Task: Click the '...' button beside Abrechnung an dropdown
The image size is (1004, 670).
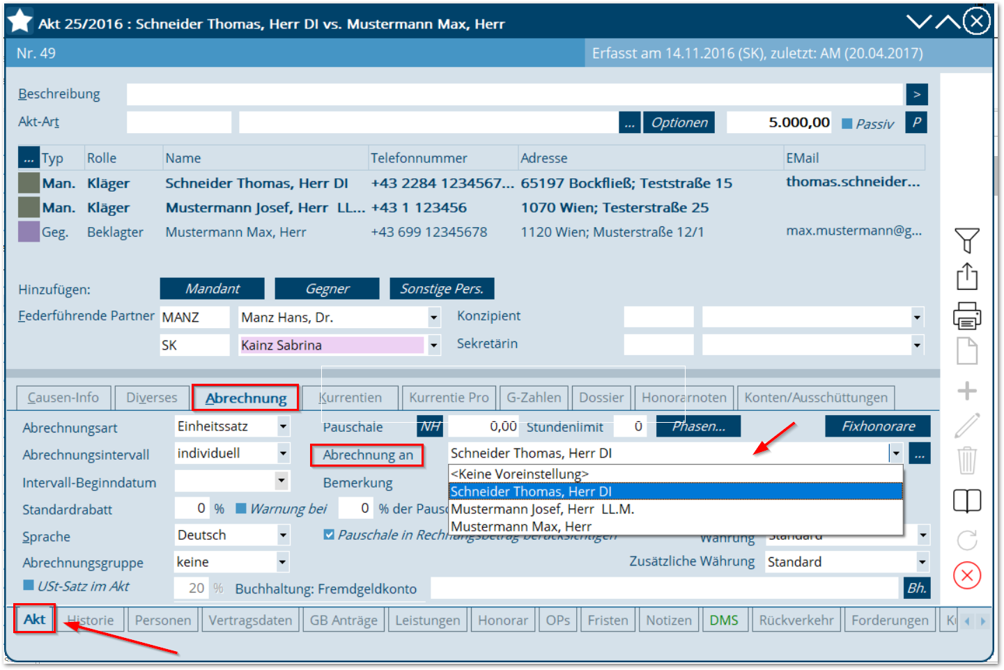Action: click(919, 453)
